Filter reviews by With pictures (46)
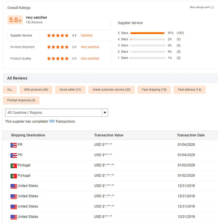This screenshot has height=223, width=218. pyautogui.click(x=36, y=90)
